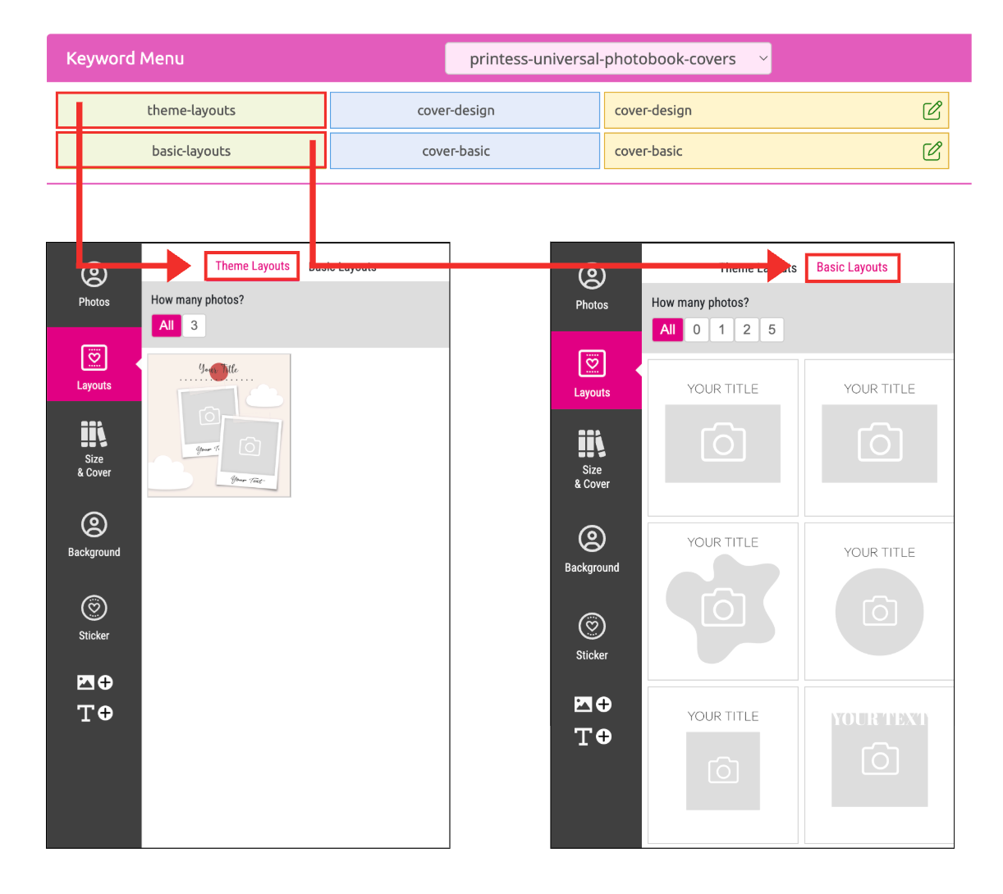Click the basic-layouts keyword button
Image resolution: width=1003 pixels, height=894 pixels.
click(x=191, y=151)
